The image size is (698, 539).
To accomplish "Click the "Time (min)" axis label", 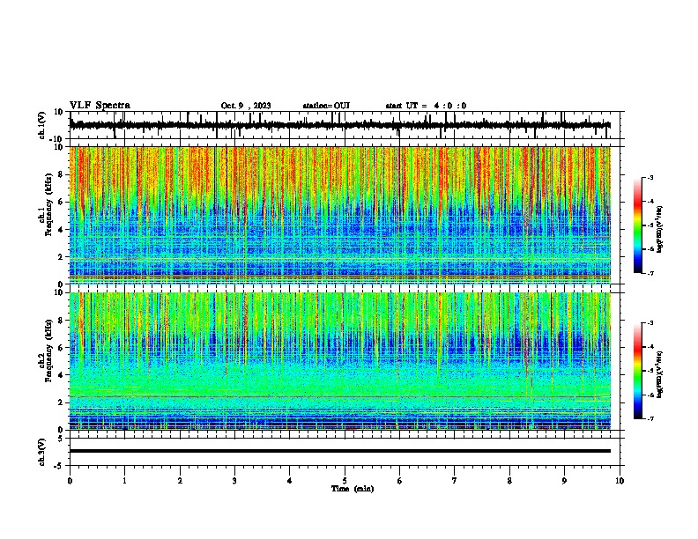I will pyautogui.click(x=353, y=489).
